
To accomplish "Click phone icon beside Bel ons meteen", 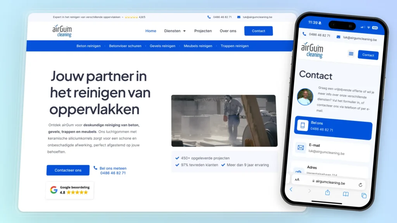I will point(95,168).
